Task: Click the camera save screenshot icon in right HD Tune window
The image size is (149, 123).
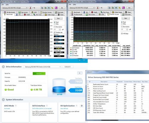Action: (x=116, y=8)
